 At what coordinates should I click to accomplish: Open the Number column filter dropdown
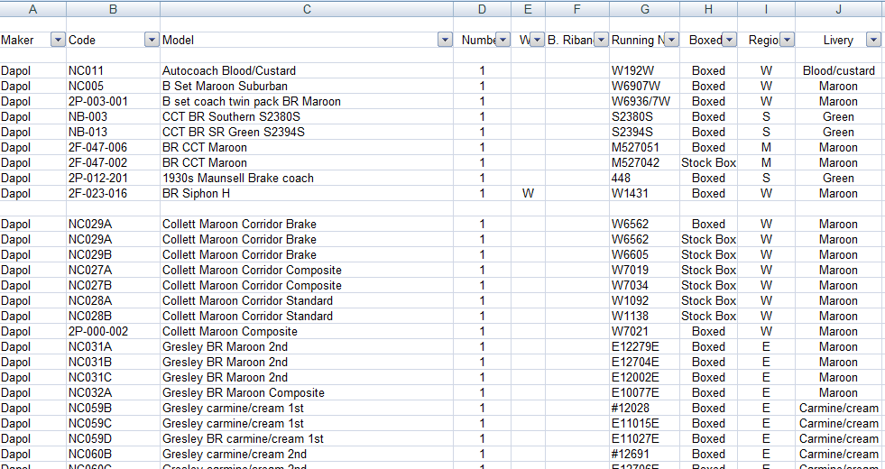[502, 40]
